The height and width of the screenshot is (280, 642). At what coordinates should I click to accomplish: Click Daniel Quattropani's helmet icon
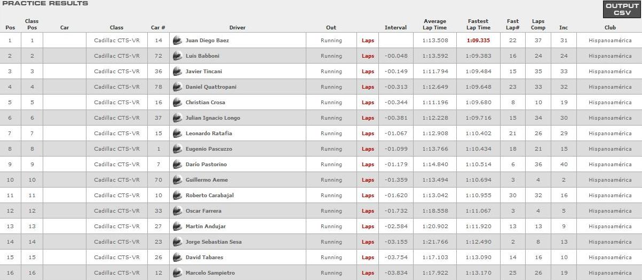pos(177,87)
